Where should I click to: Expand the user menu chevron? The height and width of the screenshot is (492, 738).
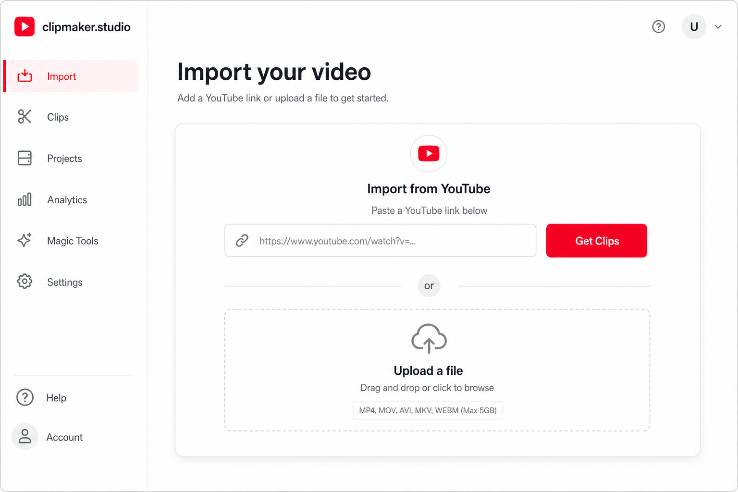coord(718,27)
